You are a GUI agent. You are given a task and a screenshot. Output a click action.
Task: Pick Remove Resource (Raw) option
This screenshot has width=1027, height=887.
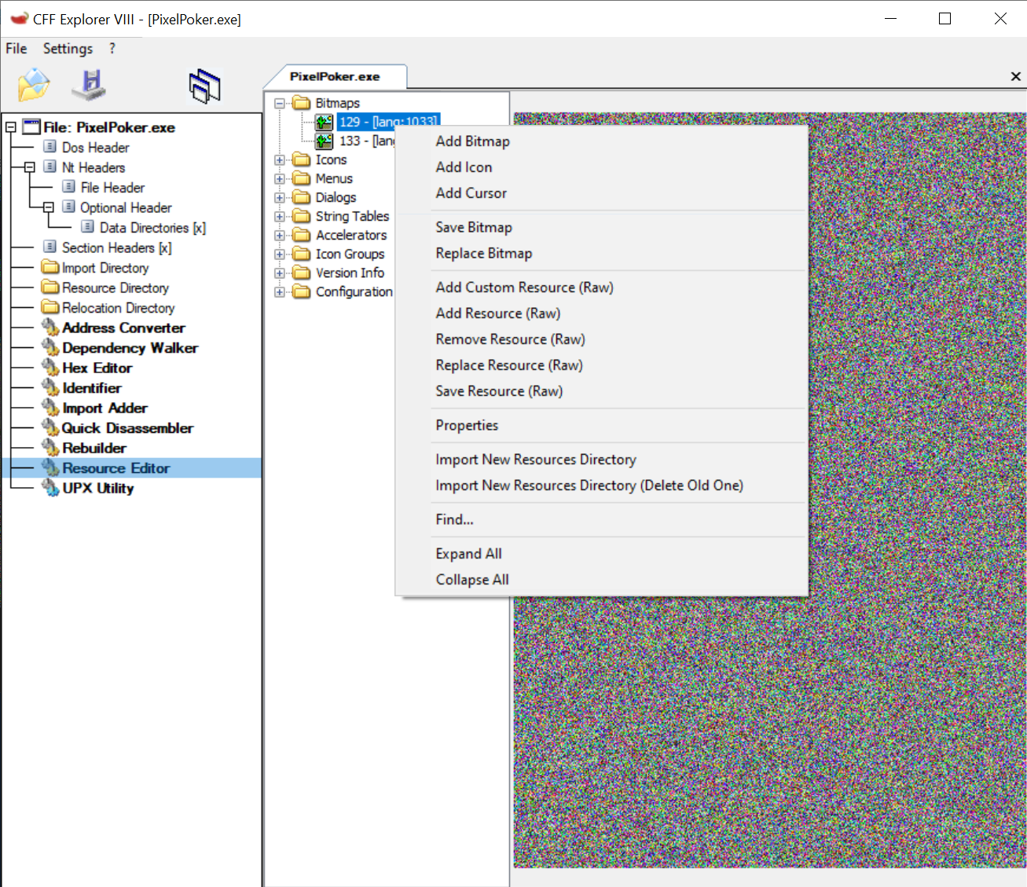(510, 339)
